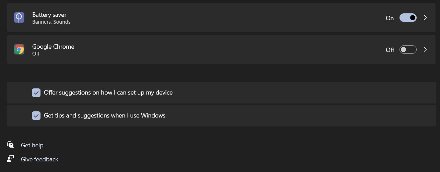Uncheck Offer suggestions on device setup checkbox
Screen dimensions: 440x172
coord(36,93)
